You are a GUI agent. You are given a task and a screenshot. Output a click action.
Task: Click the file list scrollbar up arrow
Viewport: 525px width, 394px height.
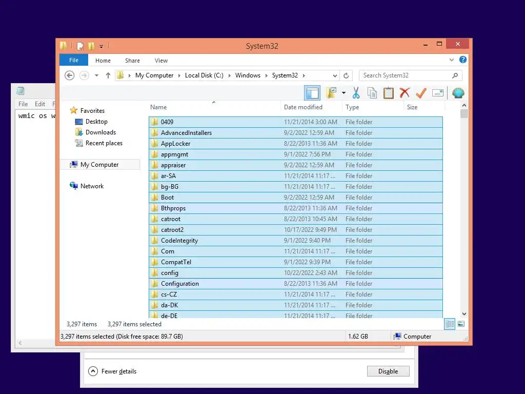pyautogui.click(x=464, y=106)
